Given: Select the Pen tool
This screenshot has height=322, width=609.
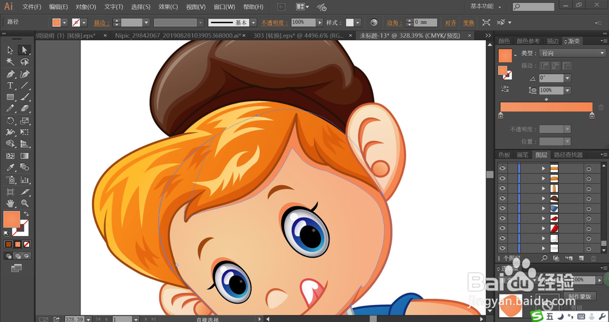Looking at the screenshot, I should tap(10, 74).
